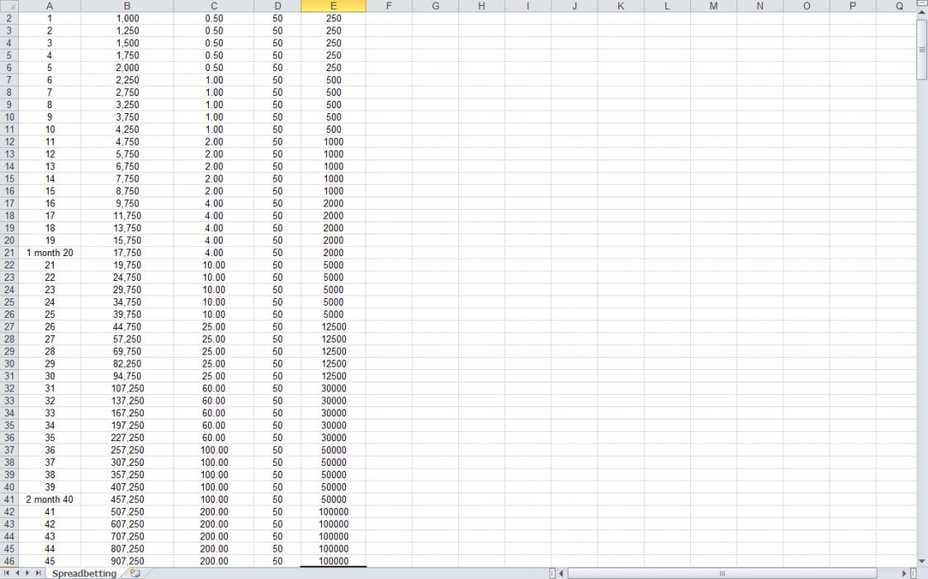This screenshot has height=579, width=928.
Task: Click the split box above the vertical scrollbar
Action: coord(922,3)
